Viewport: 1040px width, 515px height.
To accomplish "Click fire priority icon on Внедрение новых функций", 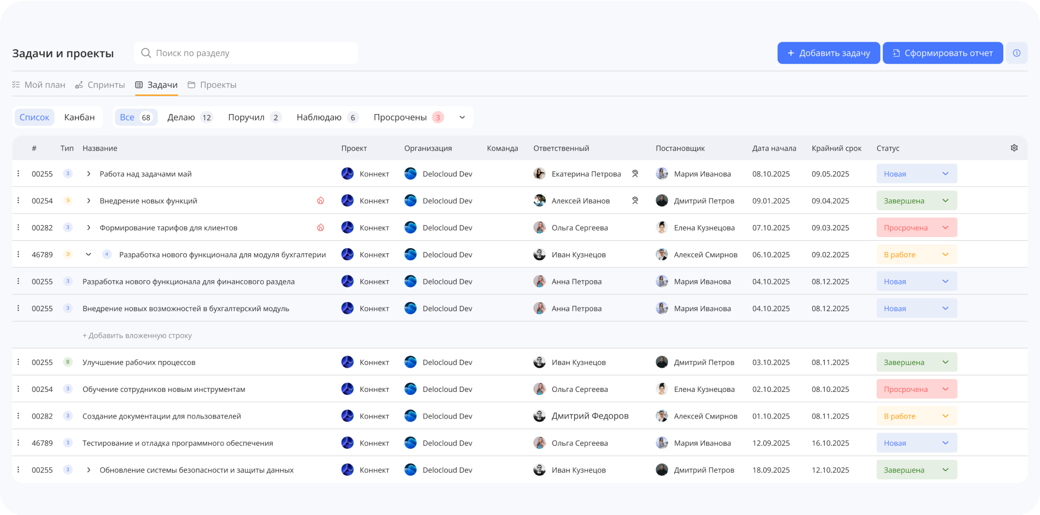I will click(321, 200).
